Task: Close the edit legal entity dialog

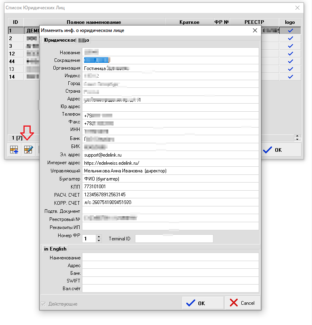Action: pyautogui.click(x=255, y=30)
